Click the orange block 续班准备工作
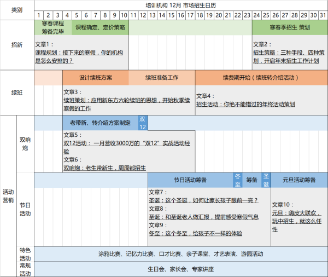Image resolution: width=328 pixels, height=277 pixels. click(x=162, y=78)
